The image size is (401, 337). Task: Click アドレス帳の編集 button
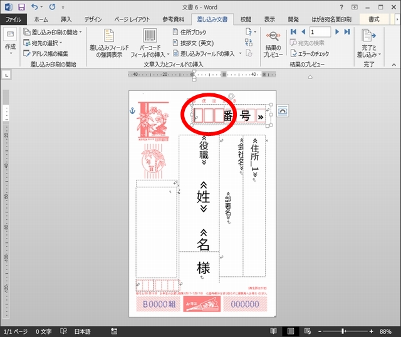(46, 54)
